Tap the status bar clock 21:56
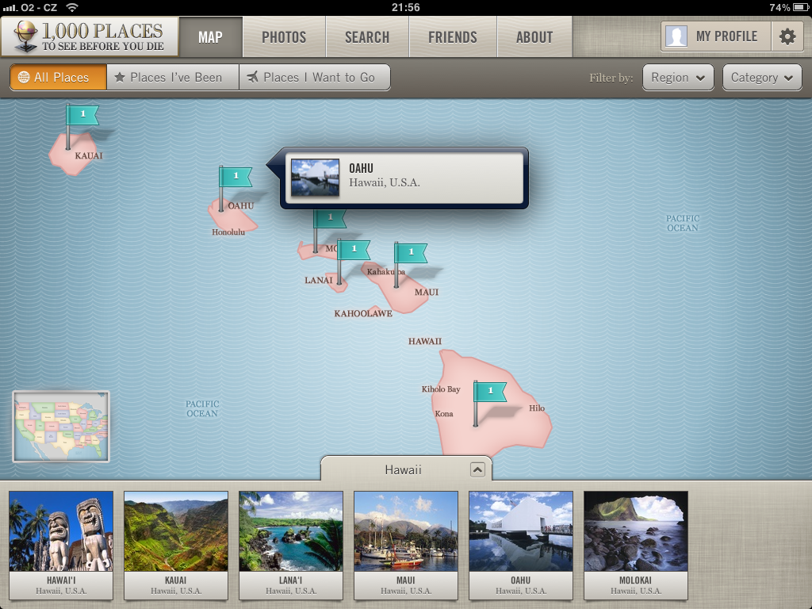This screenshot has height=609, width=812. pyautogui.click(x=405, y=7)
